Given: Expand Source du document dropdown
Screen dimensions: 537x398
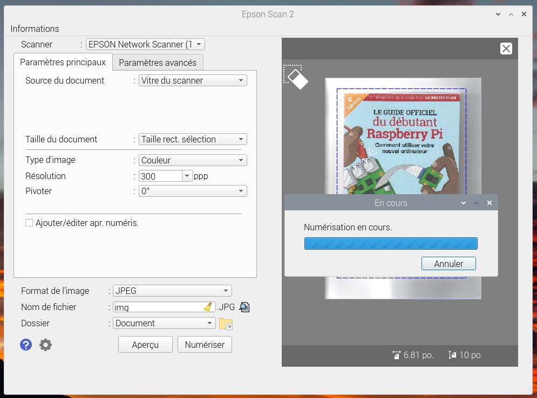Looking at the screenshot, I should tap(193, 80).
